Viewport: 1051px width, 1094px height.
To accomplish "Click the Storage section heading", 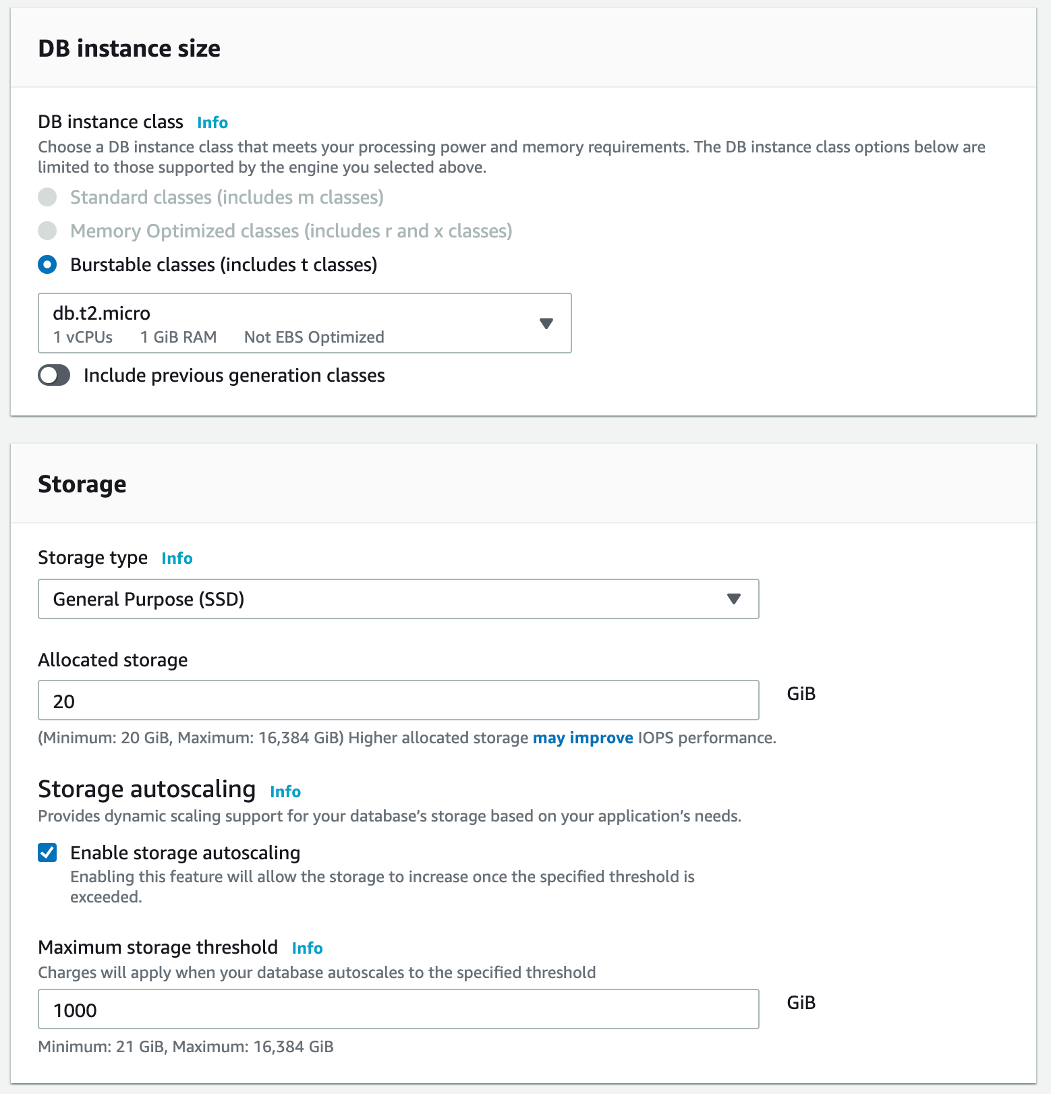I will (82, 484).
